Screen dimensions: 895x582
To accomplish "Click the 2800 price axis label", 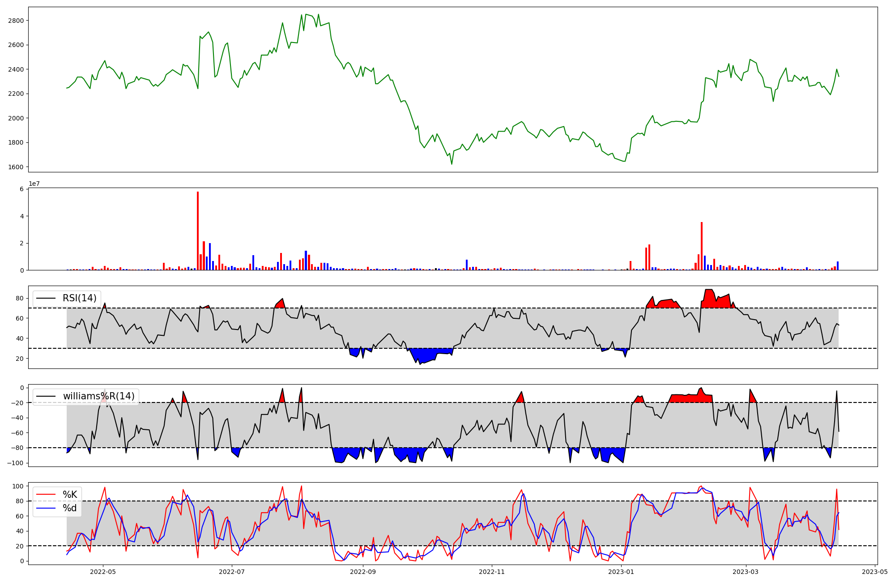I will 16,21.
